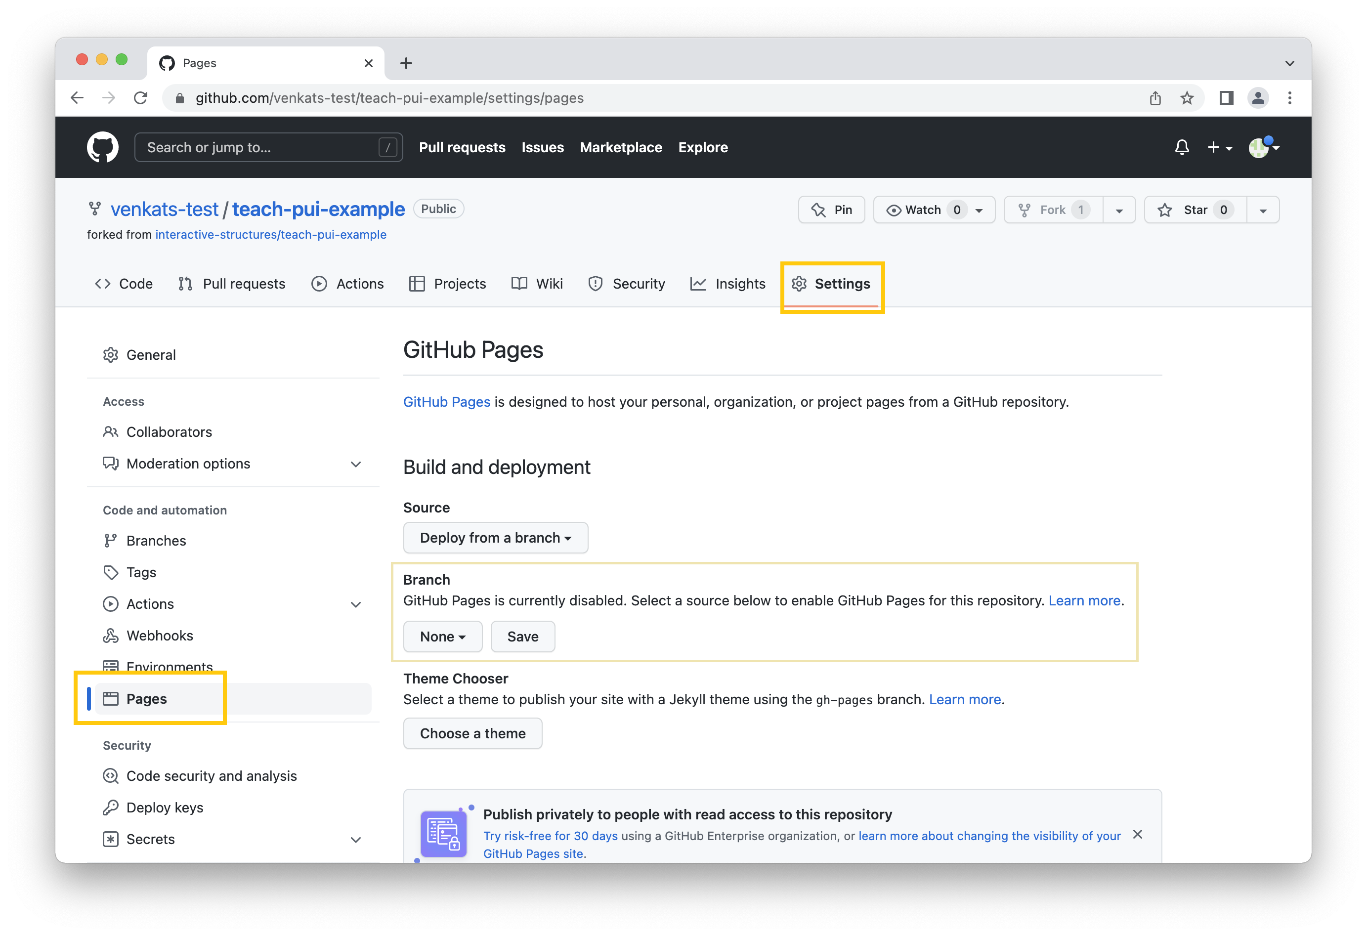
Task: Click the Fork button
Action: pos(1053,210)
